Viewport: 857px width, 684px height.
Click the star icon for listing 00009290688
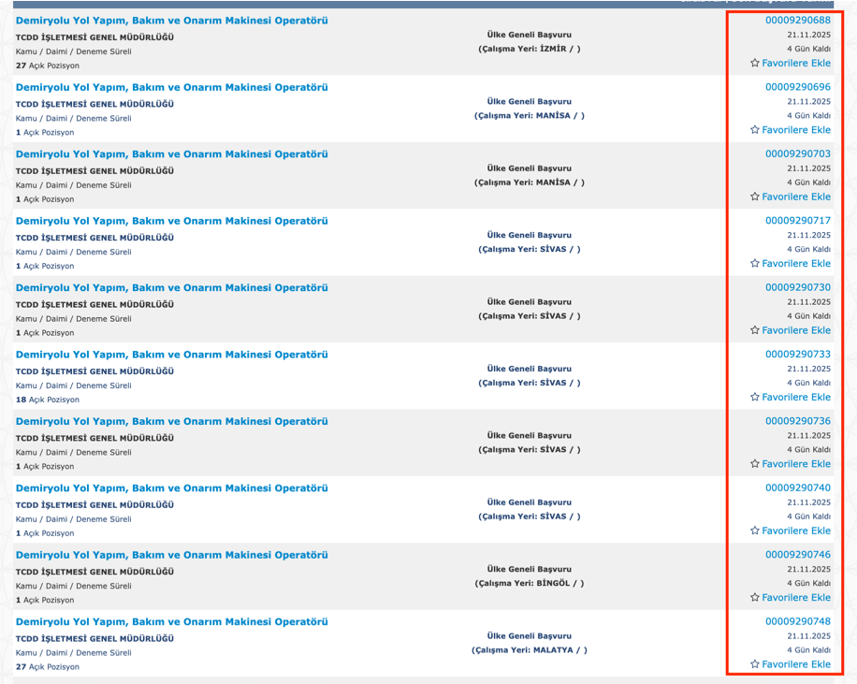(x=755, y=64)
